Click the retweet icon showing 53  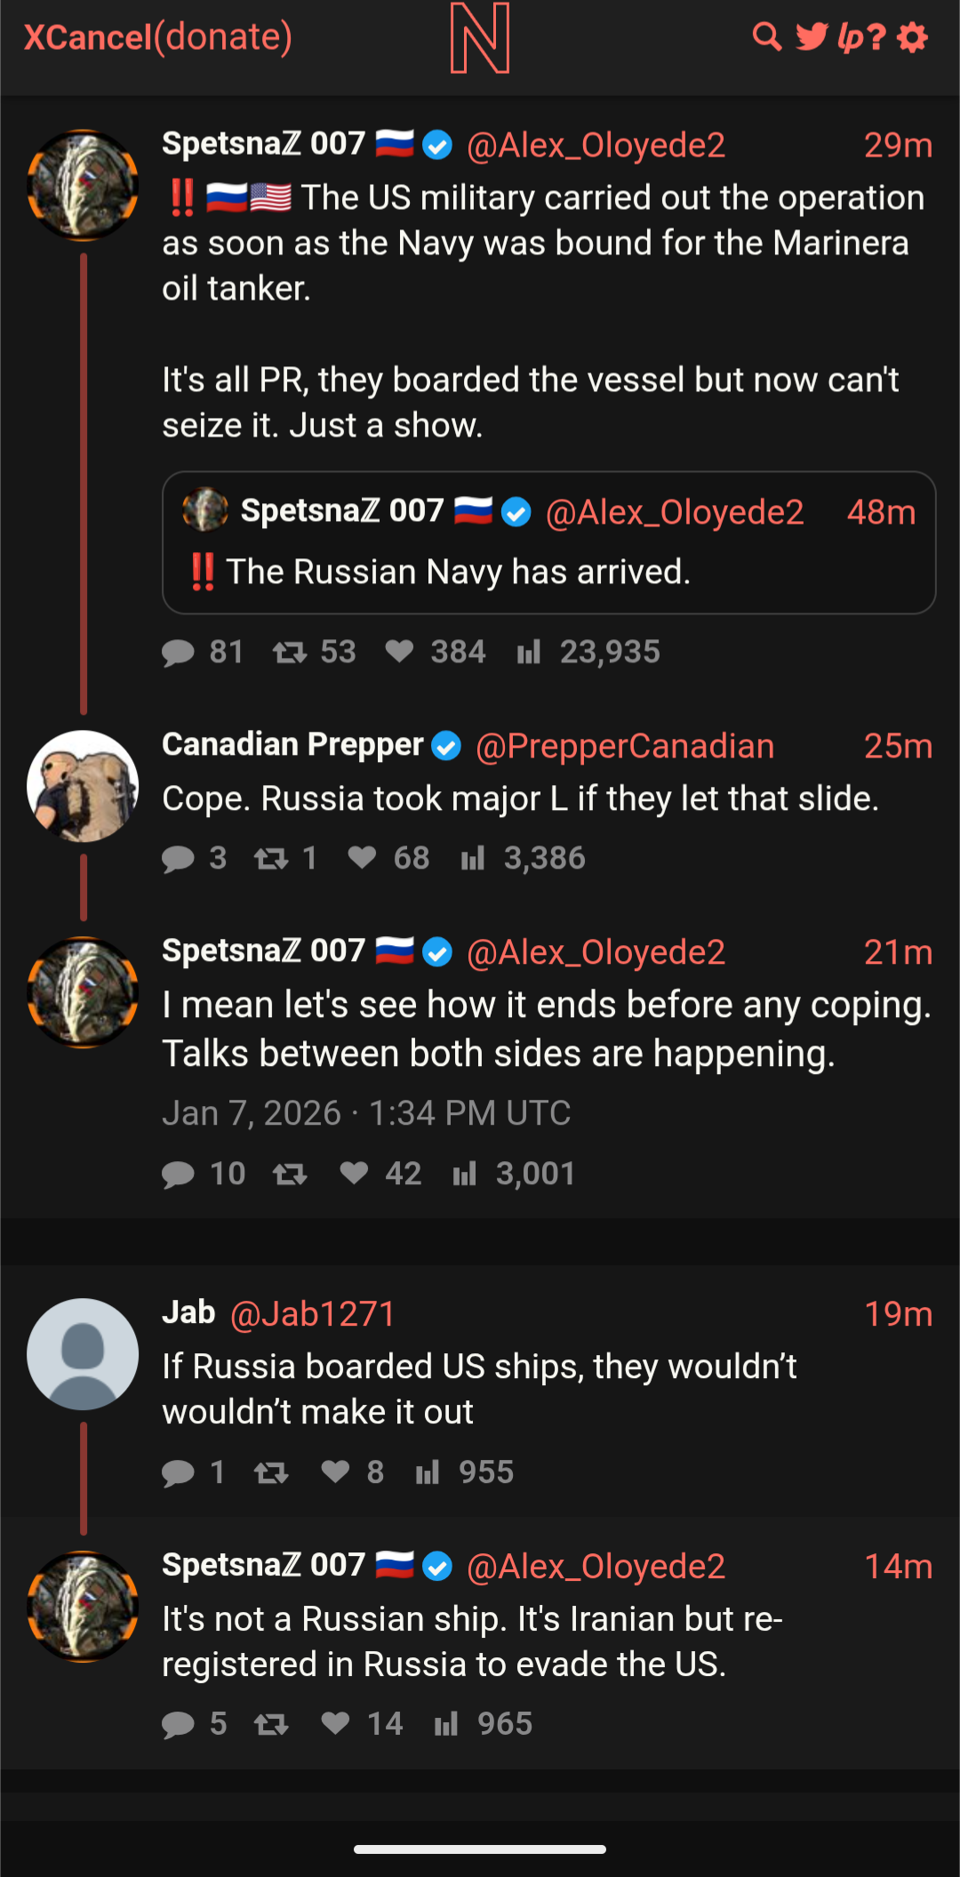[290, 653]
